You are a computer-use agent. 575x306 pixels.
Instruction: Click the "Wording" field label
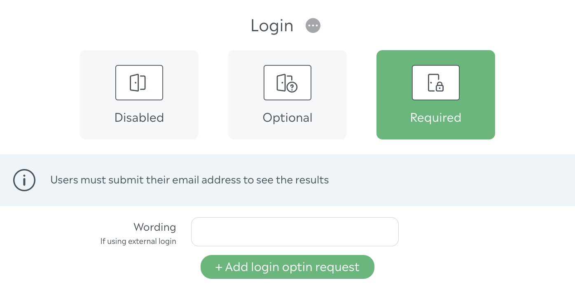pos(155,227)
